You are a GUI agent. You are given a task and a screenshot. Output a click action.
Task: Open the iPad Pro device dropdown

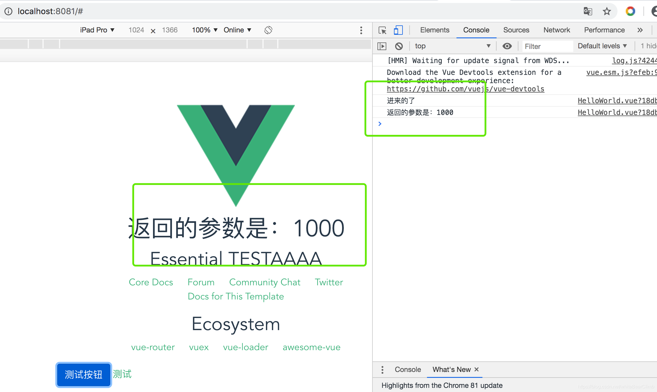point(97,30)
